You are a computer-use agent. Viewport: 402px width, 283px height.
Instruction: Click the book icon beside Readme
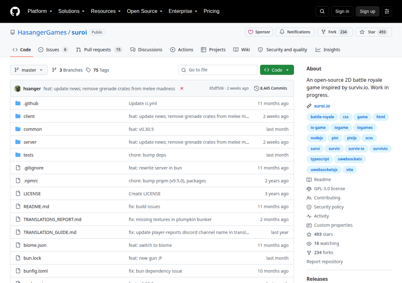[309, 180]
